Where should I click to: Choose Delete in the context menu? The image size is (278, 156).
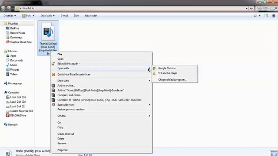tap(101, 139)
